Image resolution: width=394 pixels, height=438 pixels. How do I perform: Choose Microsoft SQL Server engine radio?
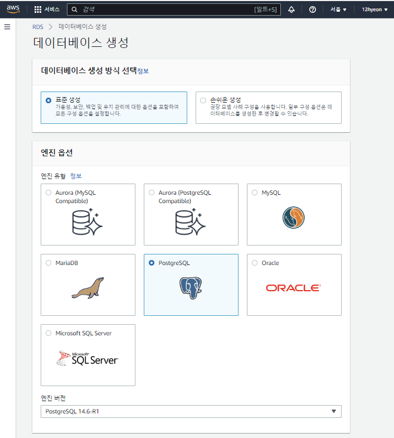48,333
